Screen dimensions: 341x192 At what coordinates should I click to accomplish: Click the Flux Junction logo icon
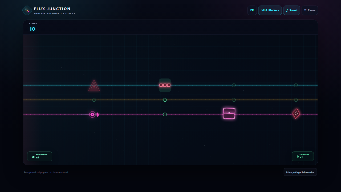[27, 10]
